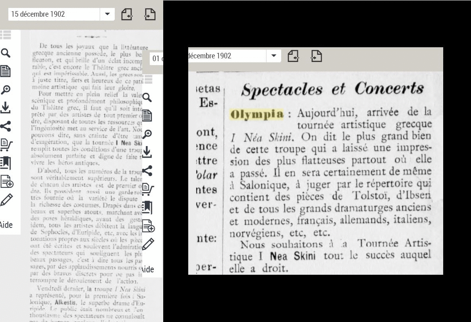Click the search magnifier in the leftmost sidebar
This screenshot has height=322, width=471.
6,53
